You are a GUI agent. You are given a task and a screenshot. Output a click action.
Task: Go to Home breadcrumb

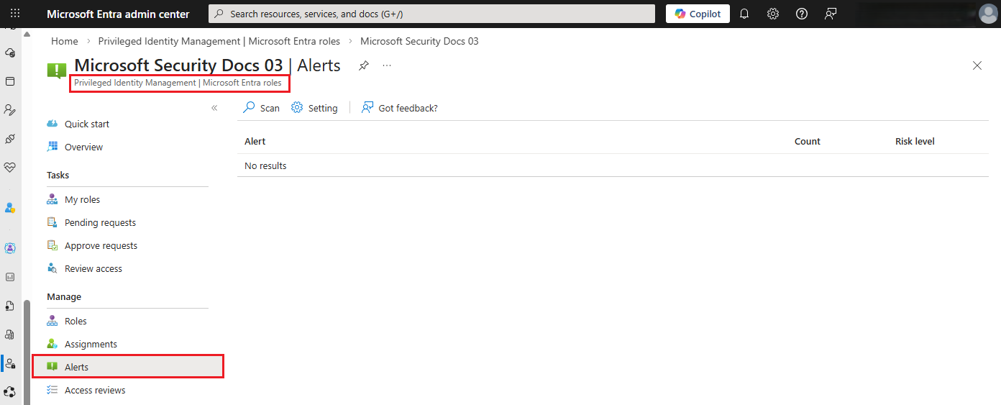pyautogui.click(x=65, y=41)
